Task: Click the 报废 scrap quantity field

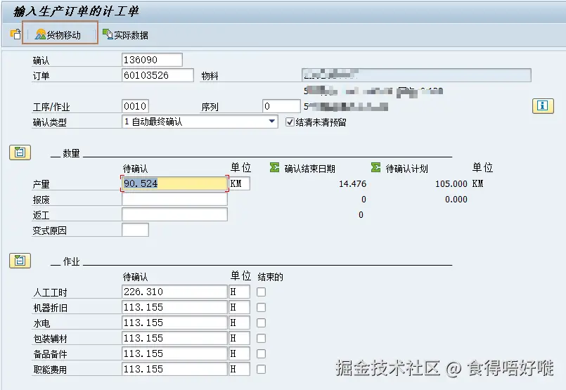Action: click(x=174, y=199)
